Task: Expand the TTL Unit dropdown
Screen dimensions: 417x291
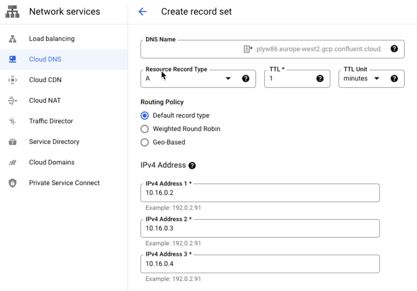Action: click(377, 78)
